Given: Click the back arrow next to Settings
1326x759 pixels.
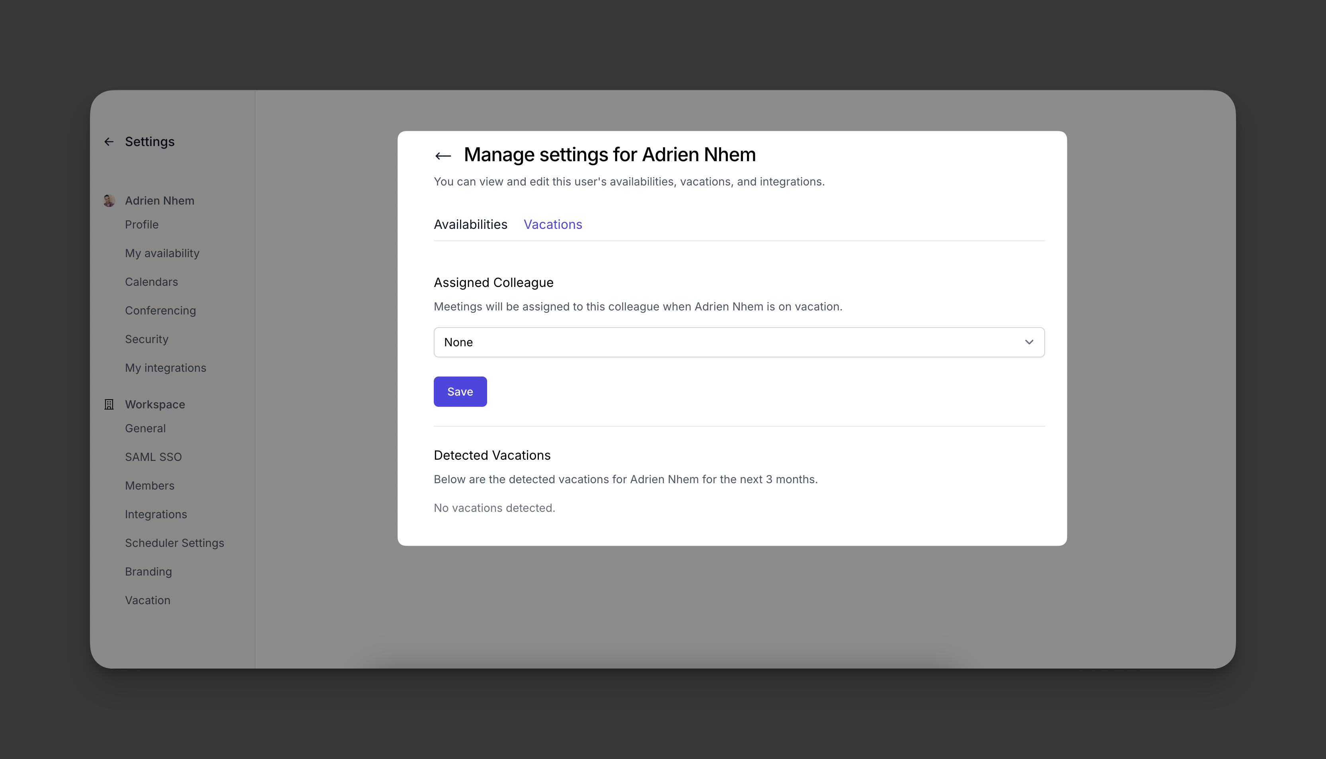Looking at the screenshot, I should pos(109,142).
